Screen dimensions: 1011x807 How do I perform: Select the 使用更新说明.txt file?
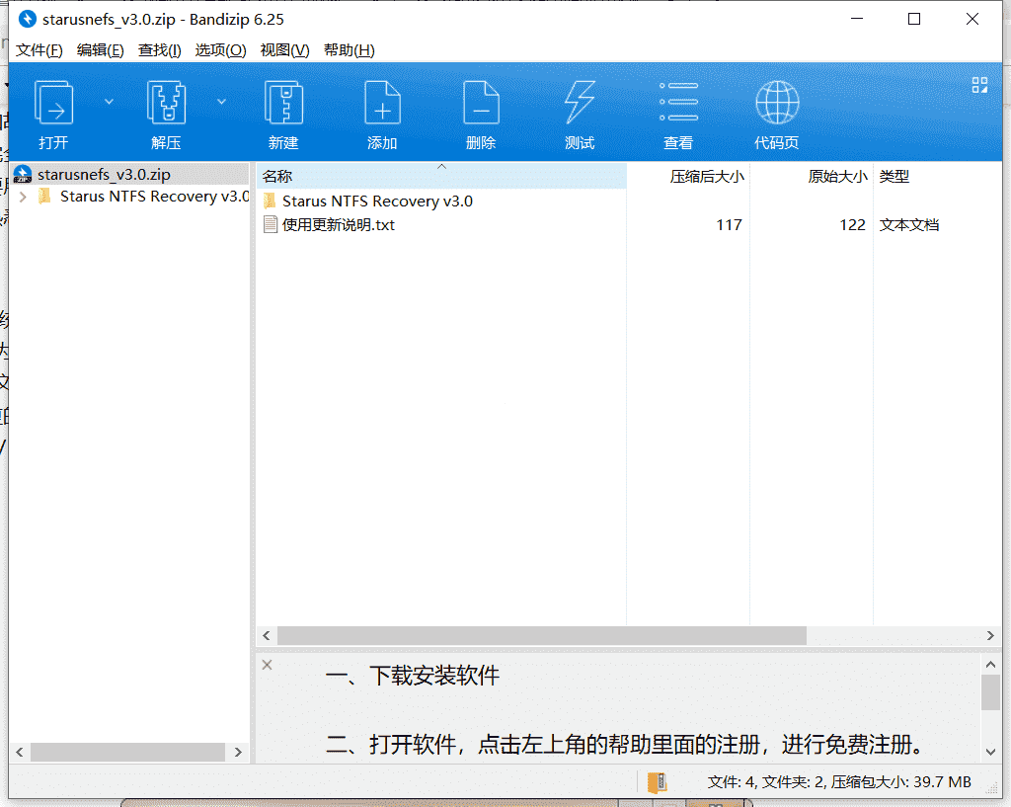coord(339,224)
